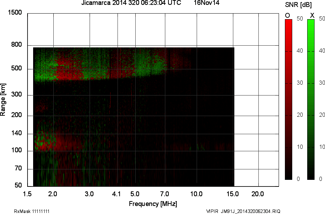Image resolution: width=325 pixels, height=214 pixels.
Task: Click the 70 range axis tick label
Action: coord(18,168)
